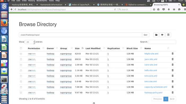Click trash icon for yarn-site.xml
Viewport: 186px width, 104px height.
pos(172,59)
